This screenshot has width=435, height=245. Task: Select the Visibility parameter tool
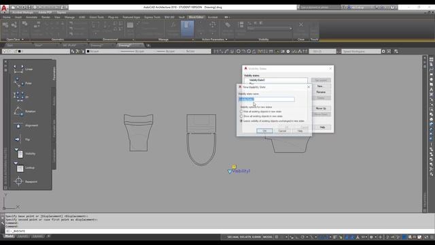coord(24,153)
